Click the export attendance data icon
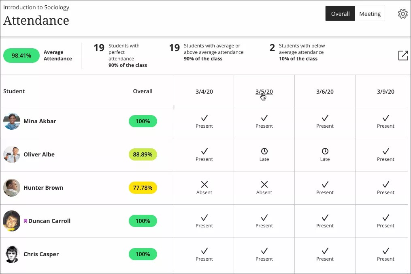The width and height of the screenshot is (411, 274). (x=403, y=56)
